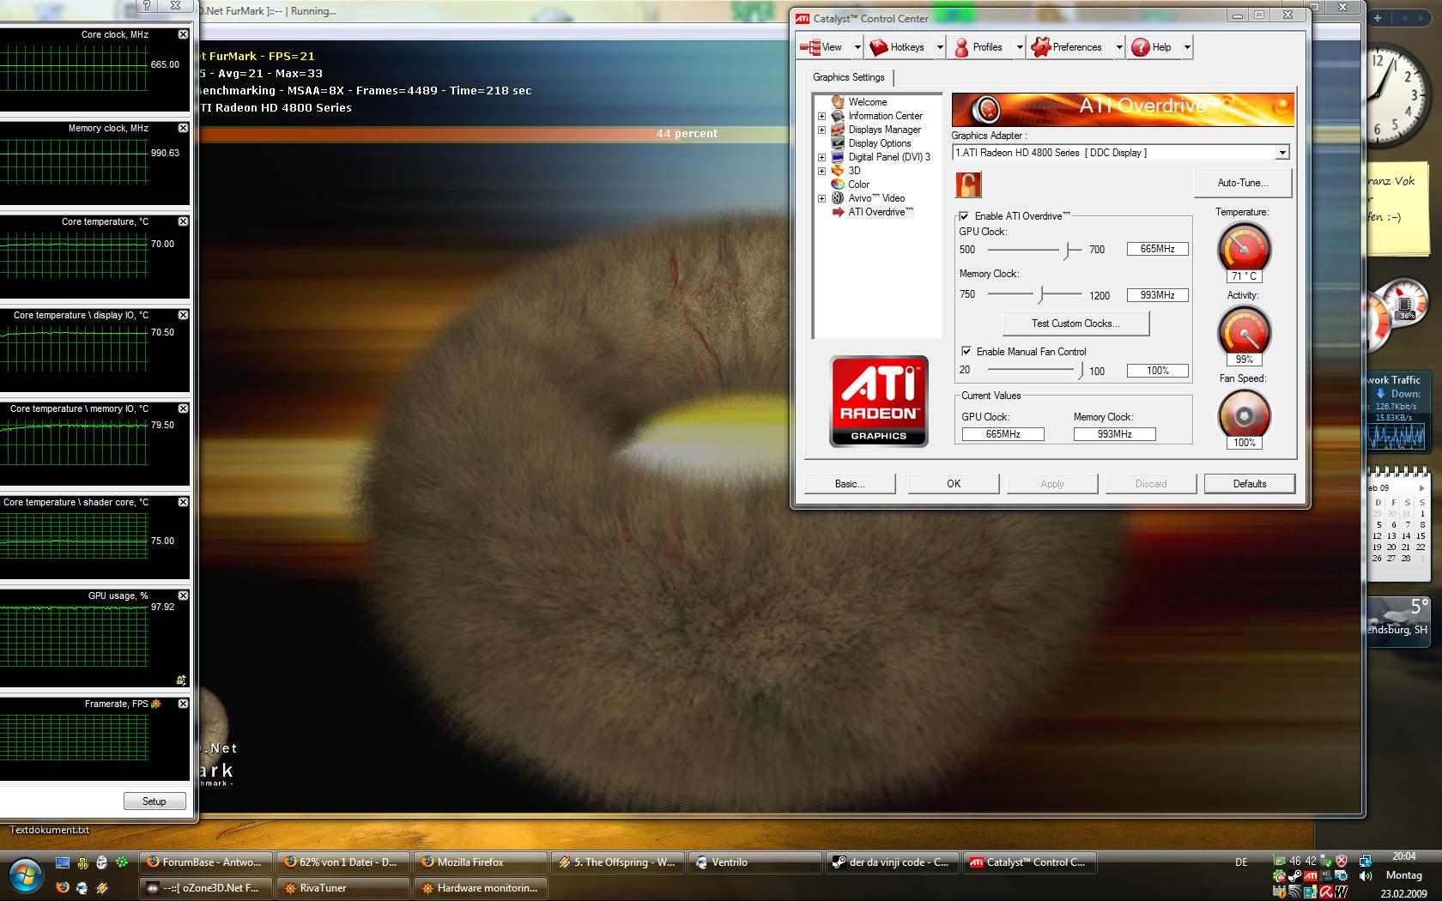The height and width of the screenshot is (901, 1442).
Task: Click the Hotkeys red key icon
Action: (878, 47)
